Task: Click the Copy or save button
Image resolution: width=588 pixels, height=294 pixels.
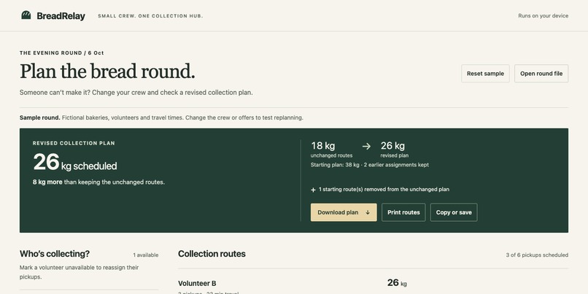Action: click(x=454, y=212)
